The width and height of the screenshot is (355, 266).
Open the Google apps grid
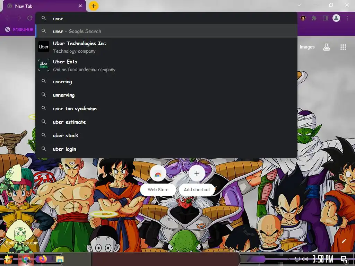tap(343, 47)
